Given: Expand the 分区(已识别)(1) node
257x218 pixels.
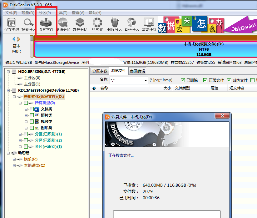Looking at the screenshot, I should click(x=20, y=134).
